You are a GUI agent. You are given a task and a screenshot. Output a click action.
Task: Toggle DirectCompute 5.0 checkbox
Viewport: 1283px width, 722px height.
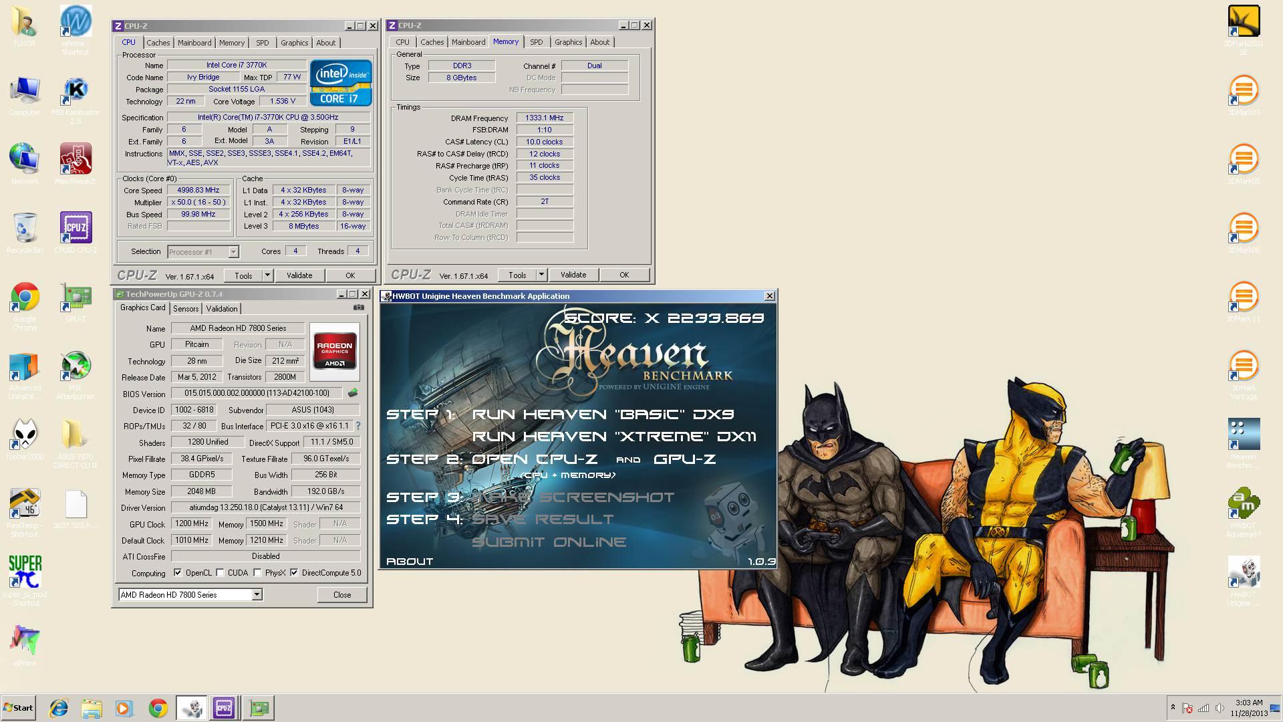tap(294, 572)
